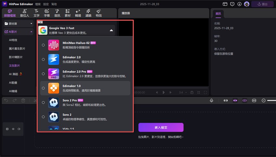Click the crop icon in the player
This screenshot has width=276, height=157.
198,92
